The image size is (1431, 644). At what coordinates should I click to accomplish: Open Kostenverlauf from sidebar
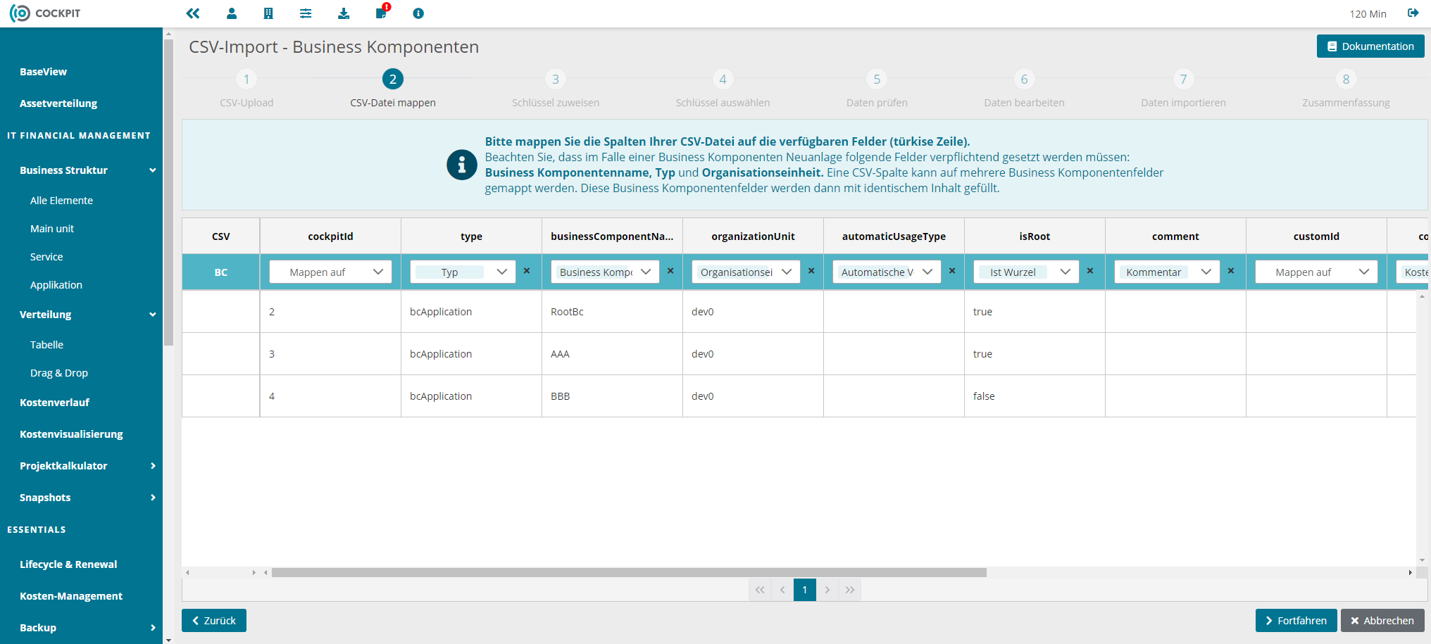54,403
